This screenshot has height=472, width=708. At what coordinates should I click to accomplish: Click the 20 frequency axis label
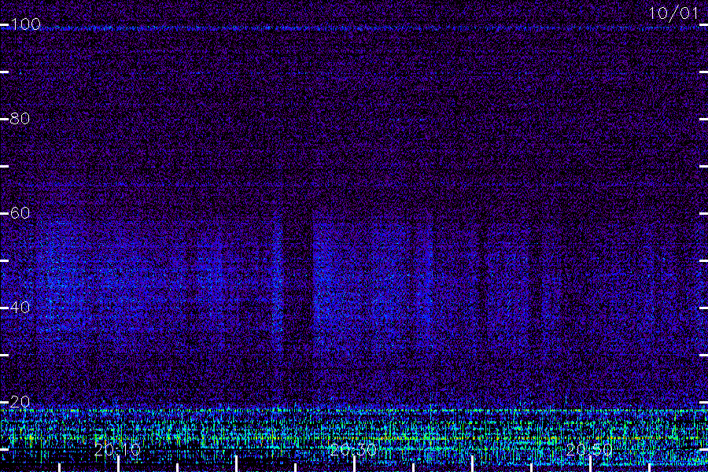pyautogui.click(x=20, y=401)
